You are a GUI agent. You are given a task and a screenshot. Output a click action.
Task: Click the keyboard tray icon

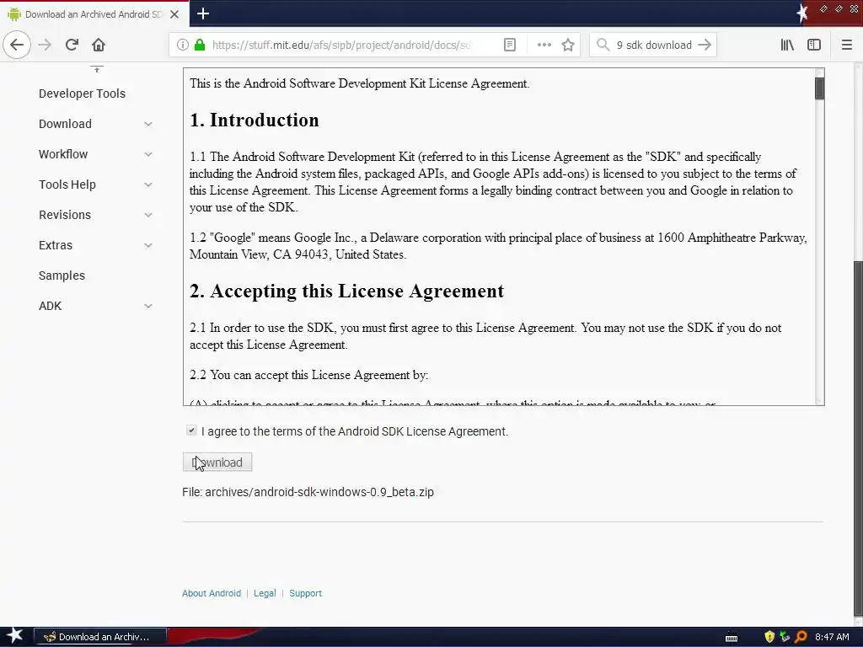[732, 638]
